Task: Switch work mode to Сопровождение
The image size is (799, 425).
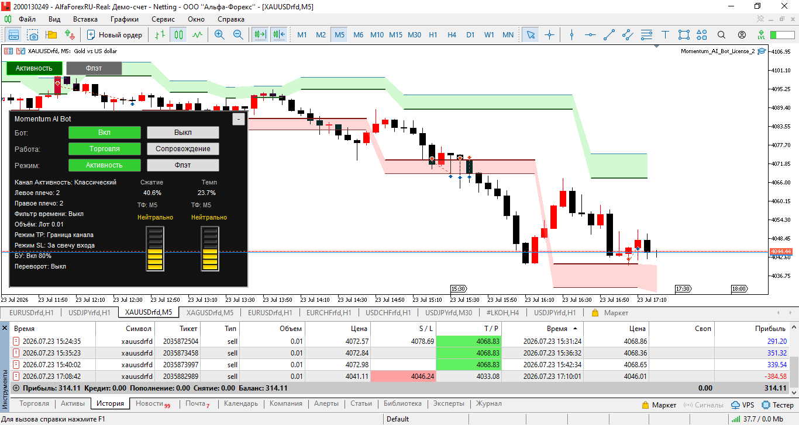Action: point(183,149)
